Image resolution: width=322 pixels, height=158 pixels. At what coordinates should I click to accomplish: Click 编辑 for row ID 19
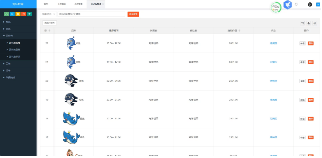[303, 100]
